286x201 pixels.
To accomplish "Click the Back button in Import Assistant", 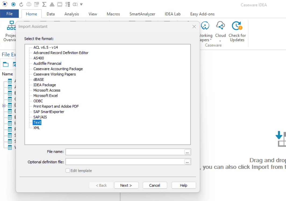I will point(101,185).
